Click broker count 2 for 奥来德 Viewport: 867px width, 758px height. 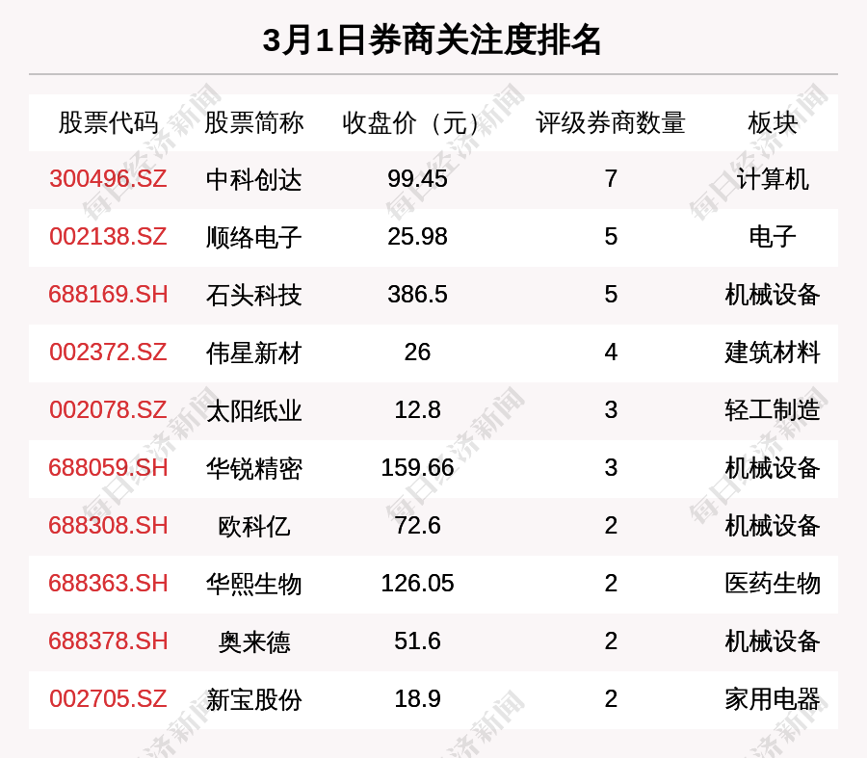tap(611, 640)
